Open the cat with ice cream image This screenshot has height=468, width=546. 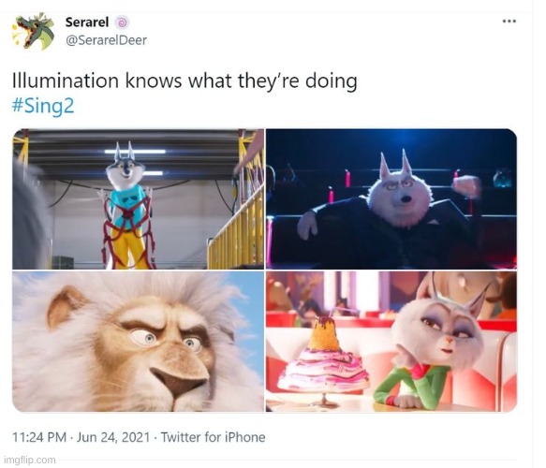click(391, 342)
